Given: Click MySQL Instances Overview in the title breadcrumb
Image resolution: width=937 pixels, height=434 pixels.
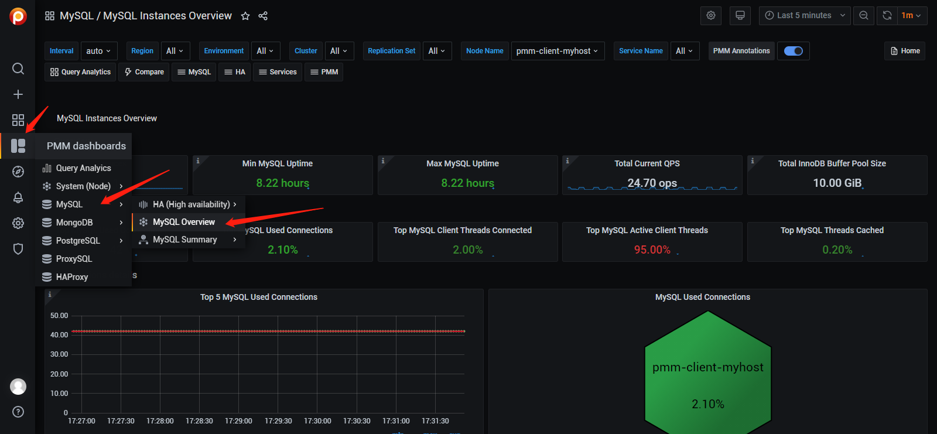Looking at the screenshot, I should tap(167, 16).
